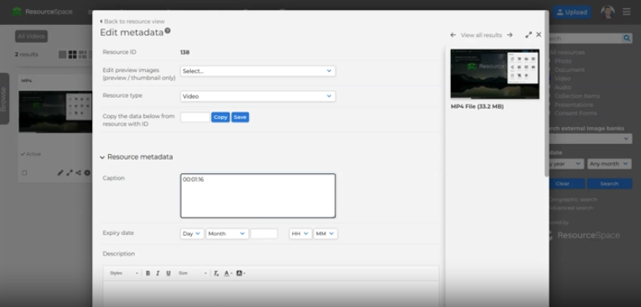Click the Upload button
This screenshot has width=641, height=307.
pyautogui.click(x=572, y=12)
